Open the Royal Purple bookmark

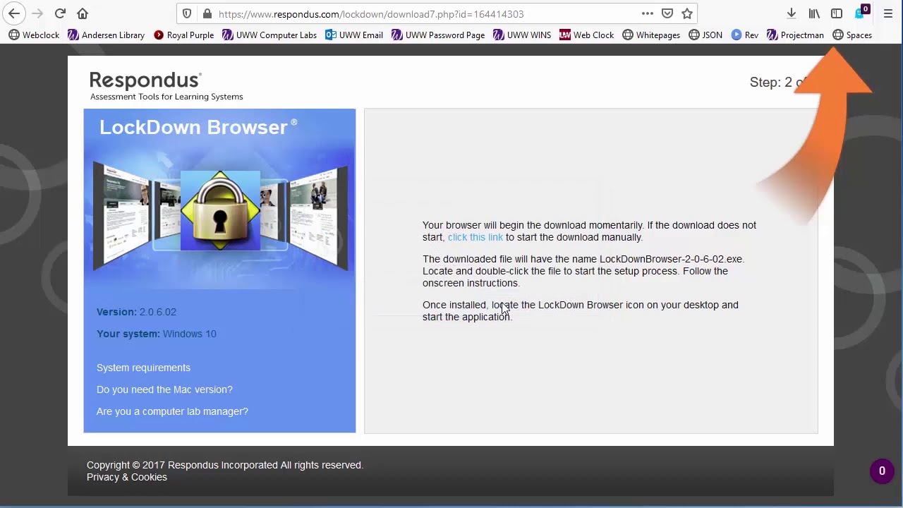tap(183, 35)
